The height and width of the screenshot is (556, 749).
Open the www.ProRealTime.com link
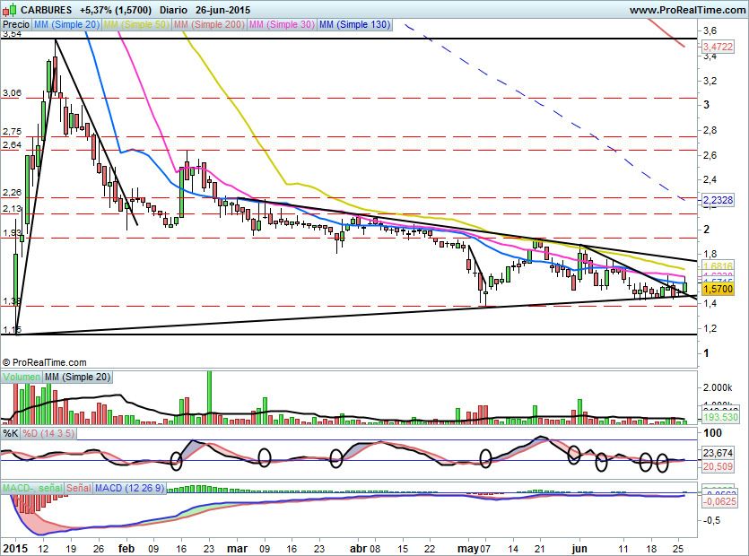pos(687,10)
